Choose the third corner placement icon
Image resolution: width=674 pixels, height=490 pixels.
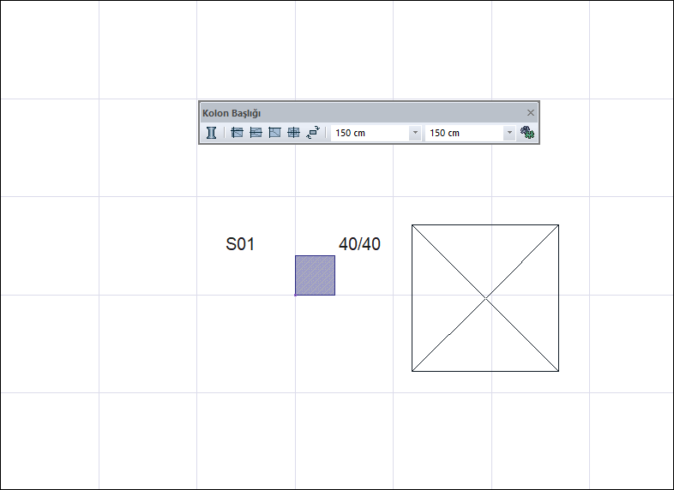point(274,133)
